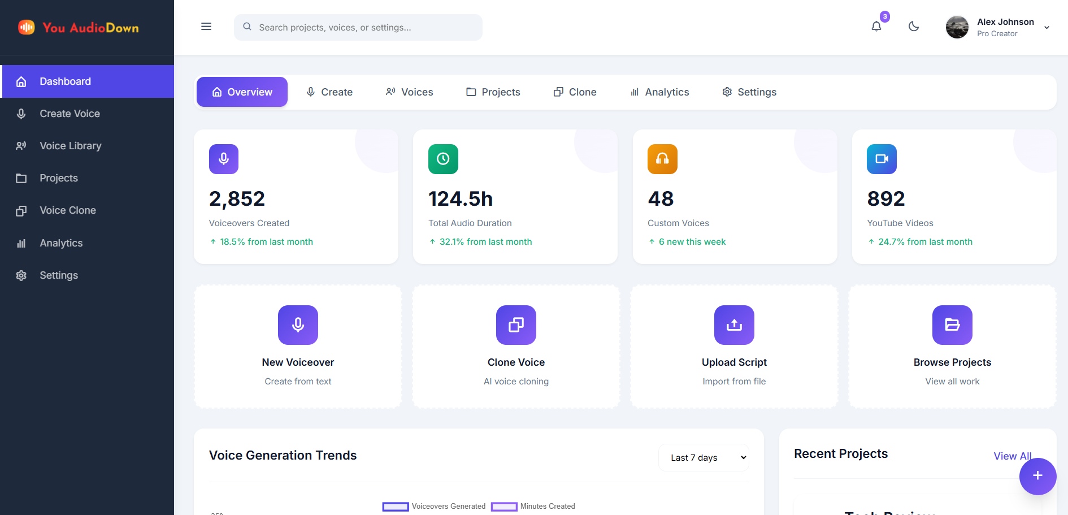Open Create Voice in sidebar

click(x=87, y=114)
